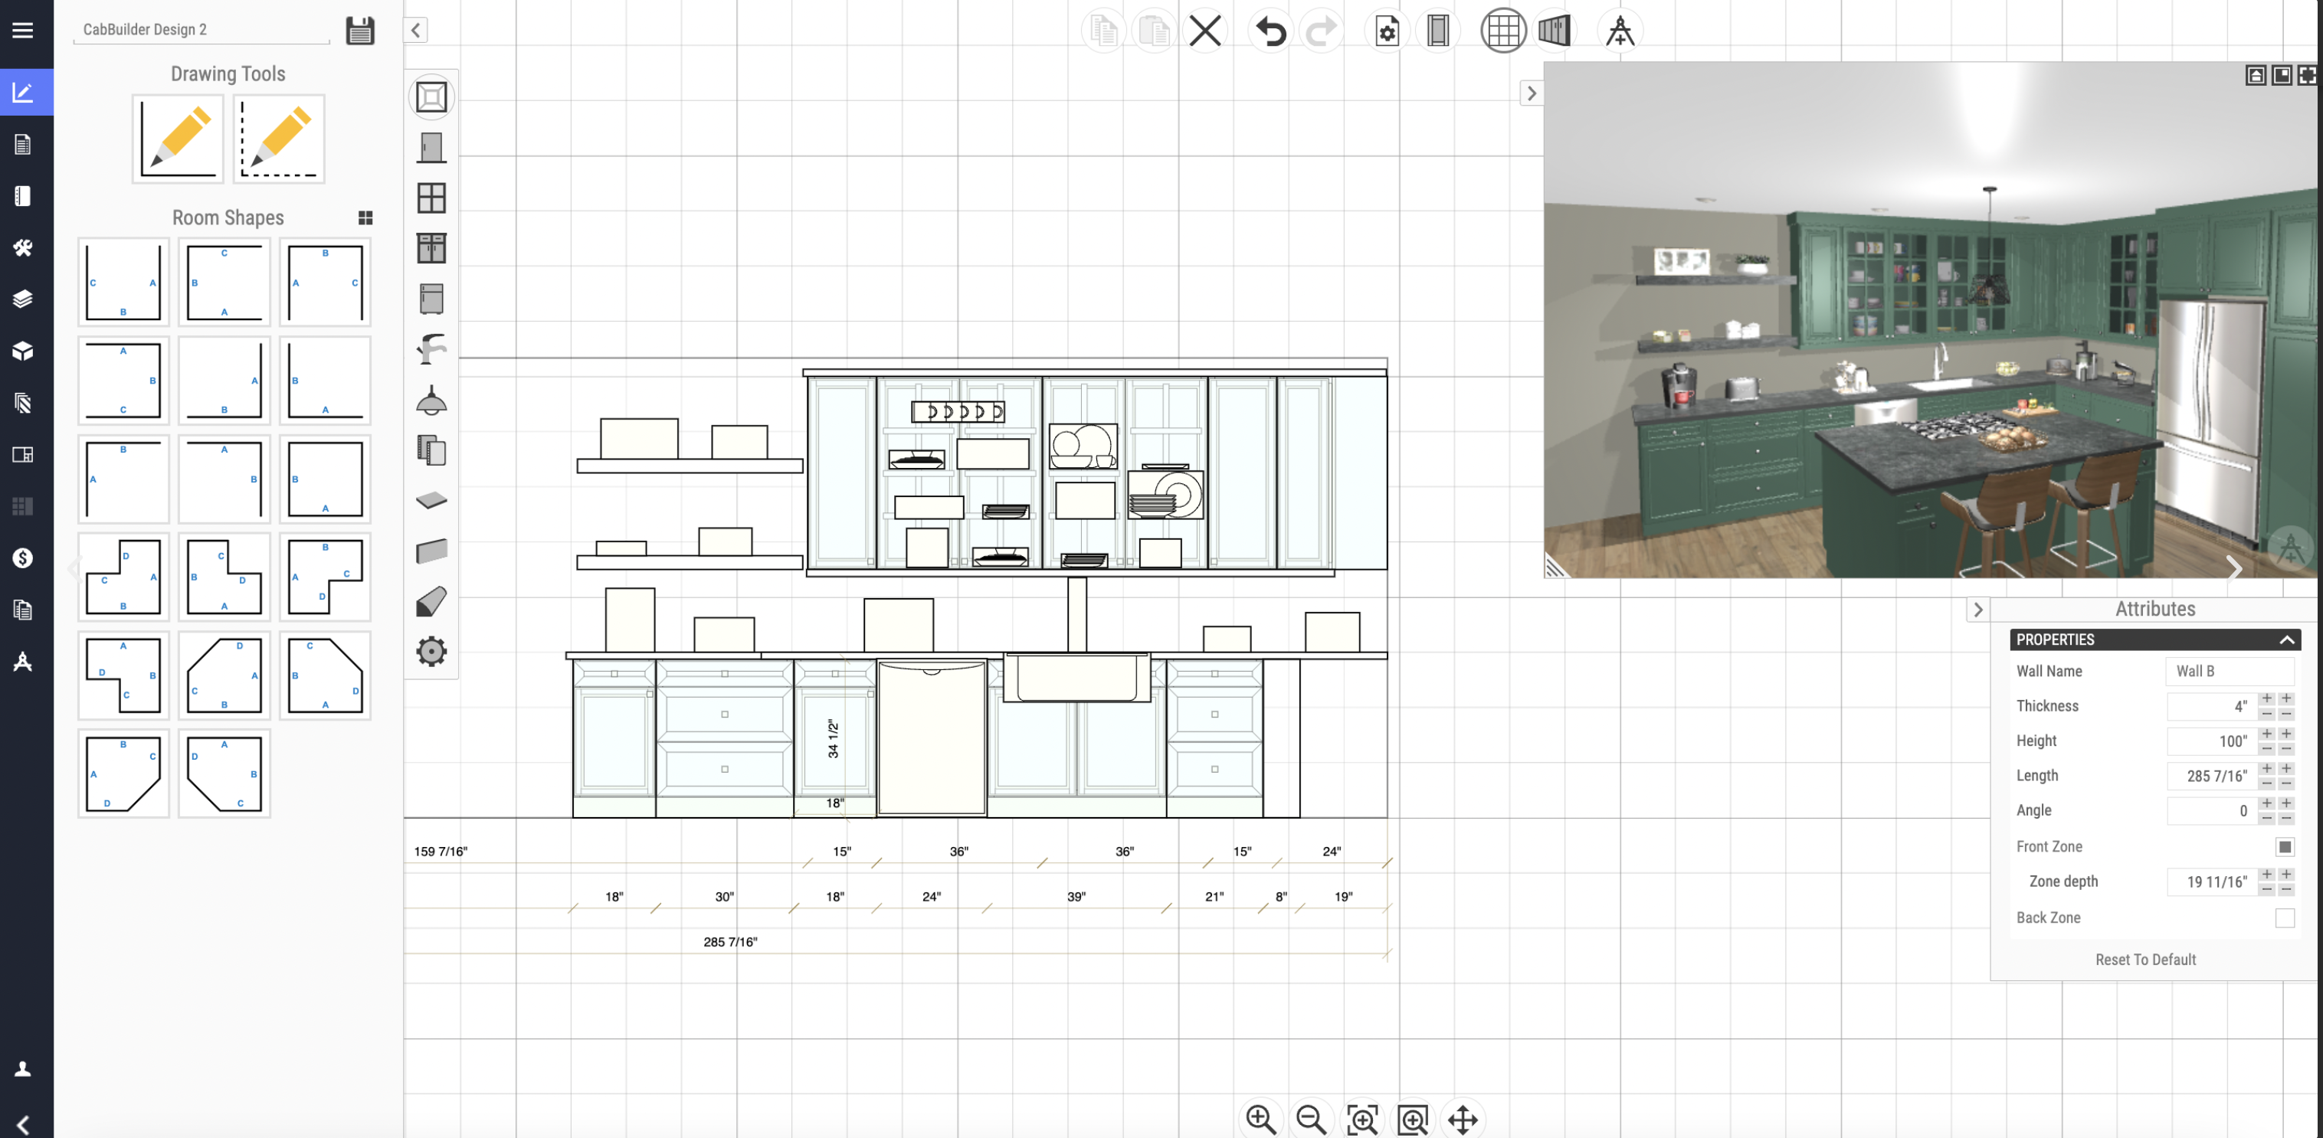Open the hamburger menu

[x=22, y=31]
